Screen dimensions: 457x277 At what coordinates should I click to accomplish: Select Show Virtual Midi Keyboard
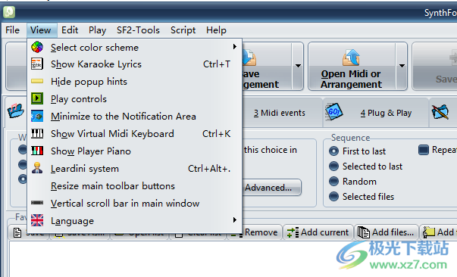pos(134,133)
